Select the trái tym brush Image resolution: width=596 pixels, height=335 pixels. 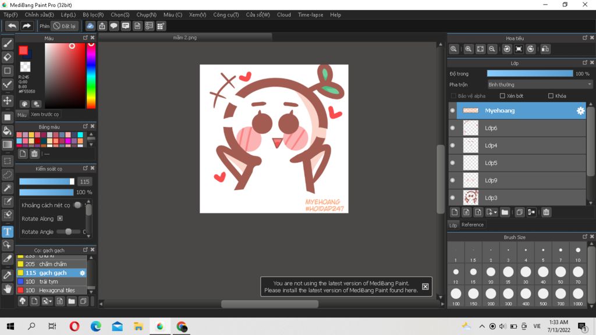[x=51, y=281]
